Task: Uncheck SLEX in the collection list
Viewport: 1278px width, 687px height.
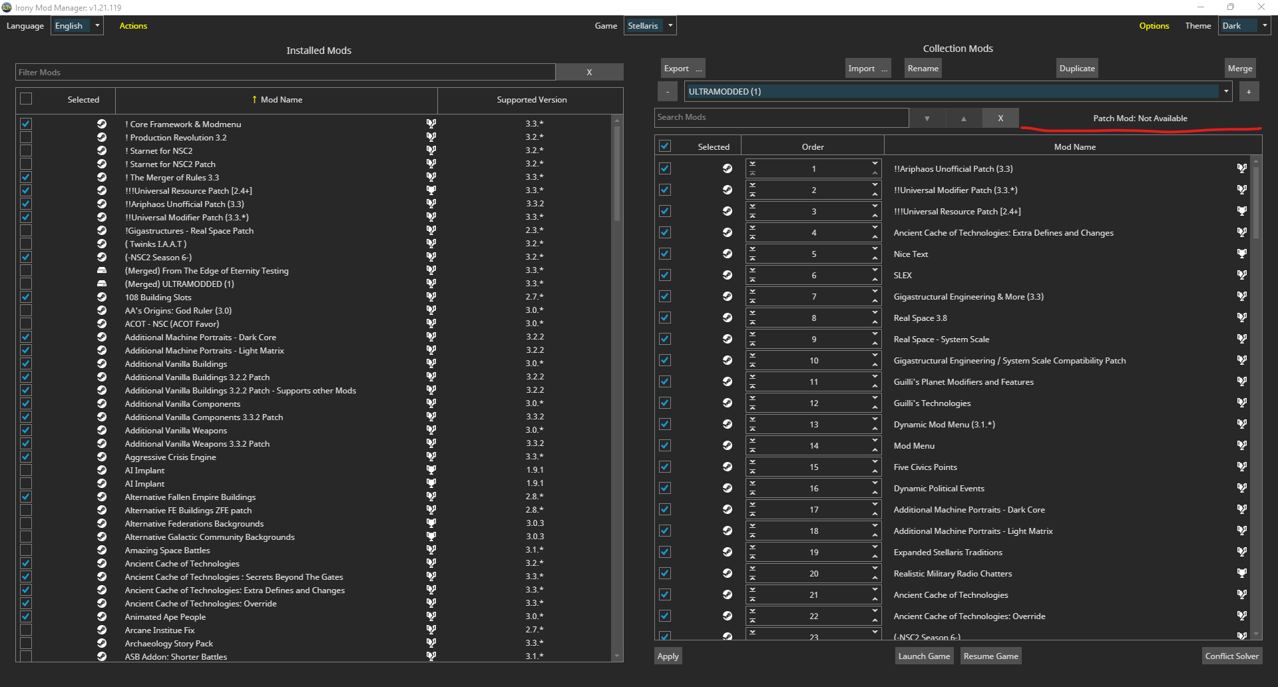Action: (x=665, y=275)
